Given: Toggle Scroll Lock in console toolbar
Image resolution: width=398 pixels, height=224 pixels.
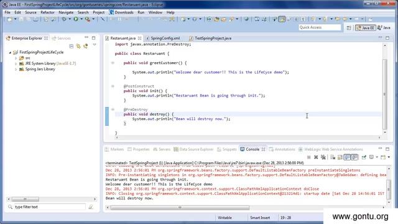Looking at the screenshot, I should point(340,157).
